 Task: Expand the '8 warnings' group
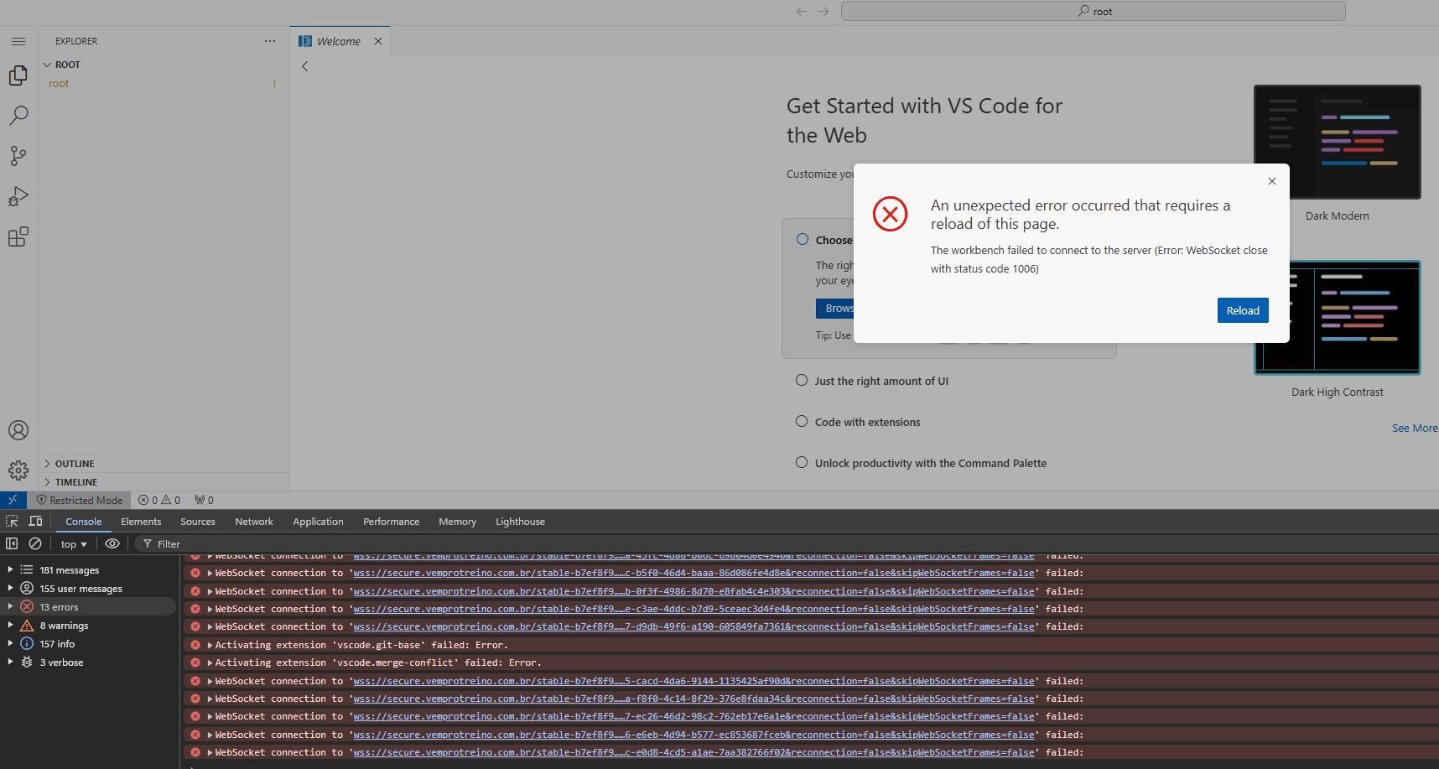[x=10, y=626]
